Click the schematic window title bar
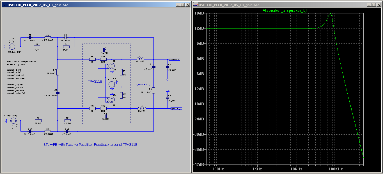This screenshot has width=383, height=174. pyautogui.click(x=84, y=5)
